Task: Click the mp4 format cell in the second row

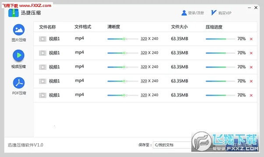Action: (x=80, y=52)
